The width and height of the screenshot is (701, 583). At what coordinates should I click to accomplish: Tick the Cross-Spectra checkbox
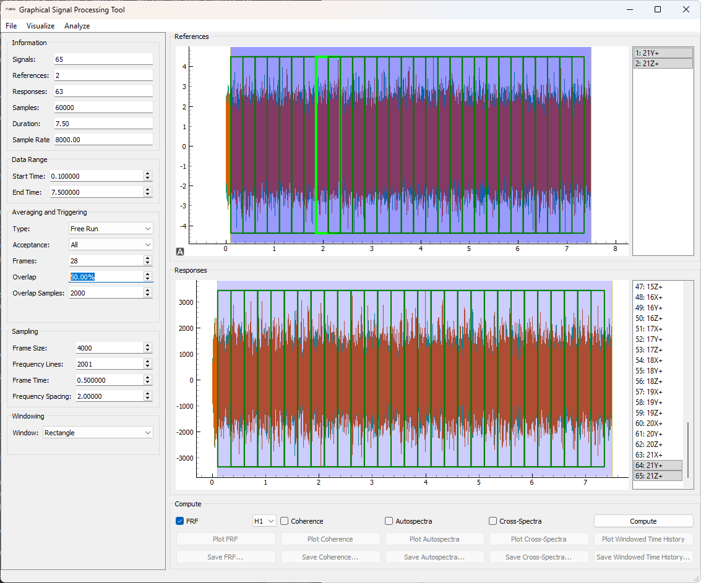tap(493, 521)
